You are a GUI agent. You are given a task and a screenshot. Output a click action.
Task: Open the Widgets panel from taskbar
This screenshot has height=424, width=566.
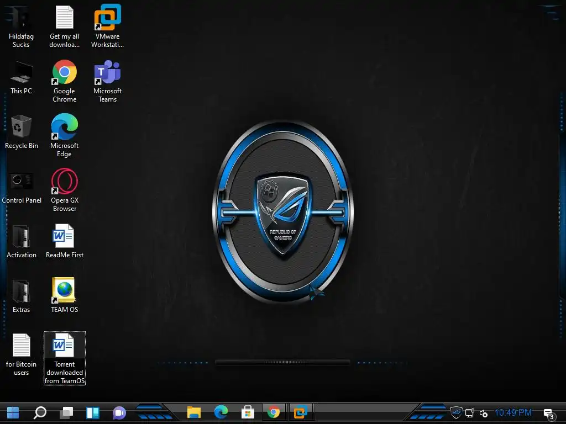pos(93,412)
